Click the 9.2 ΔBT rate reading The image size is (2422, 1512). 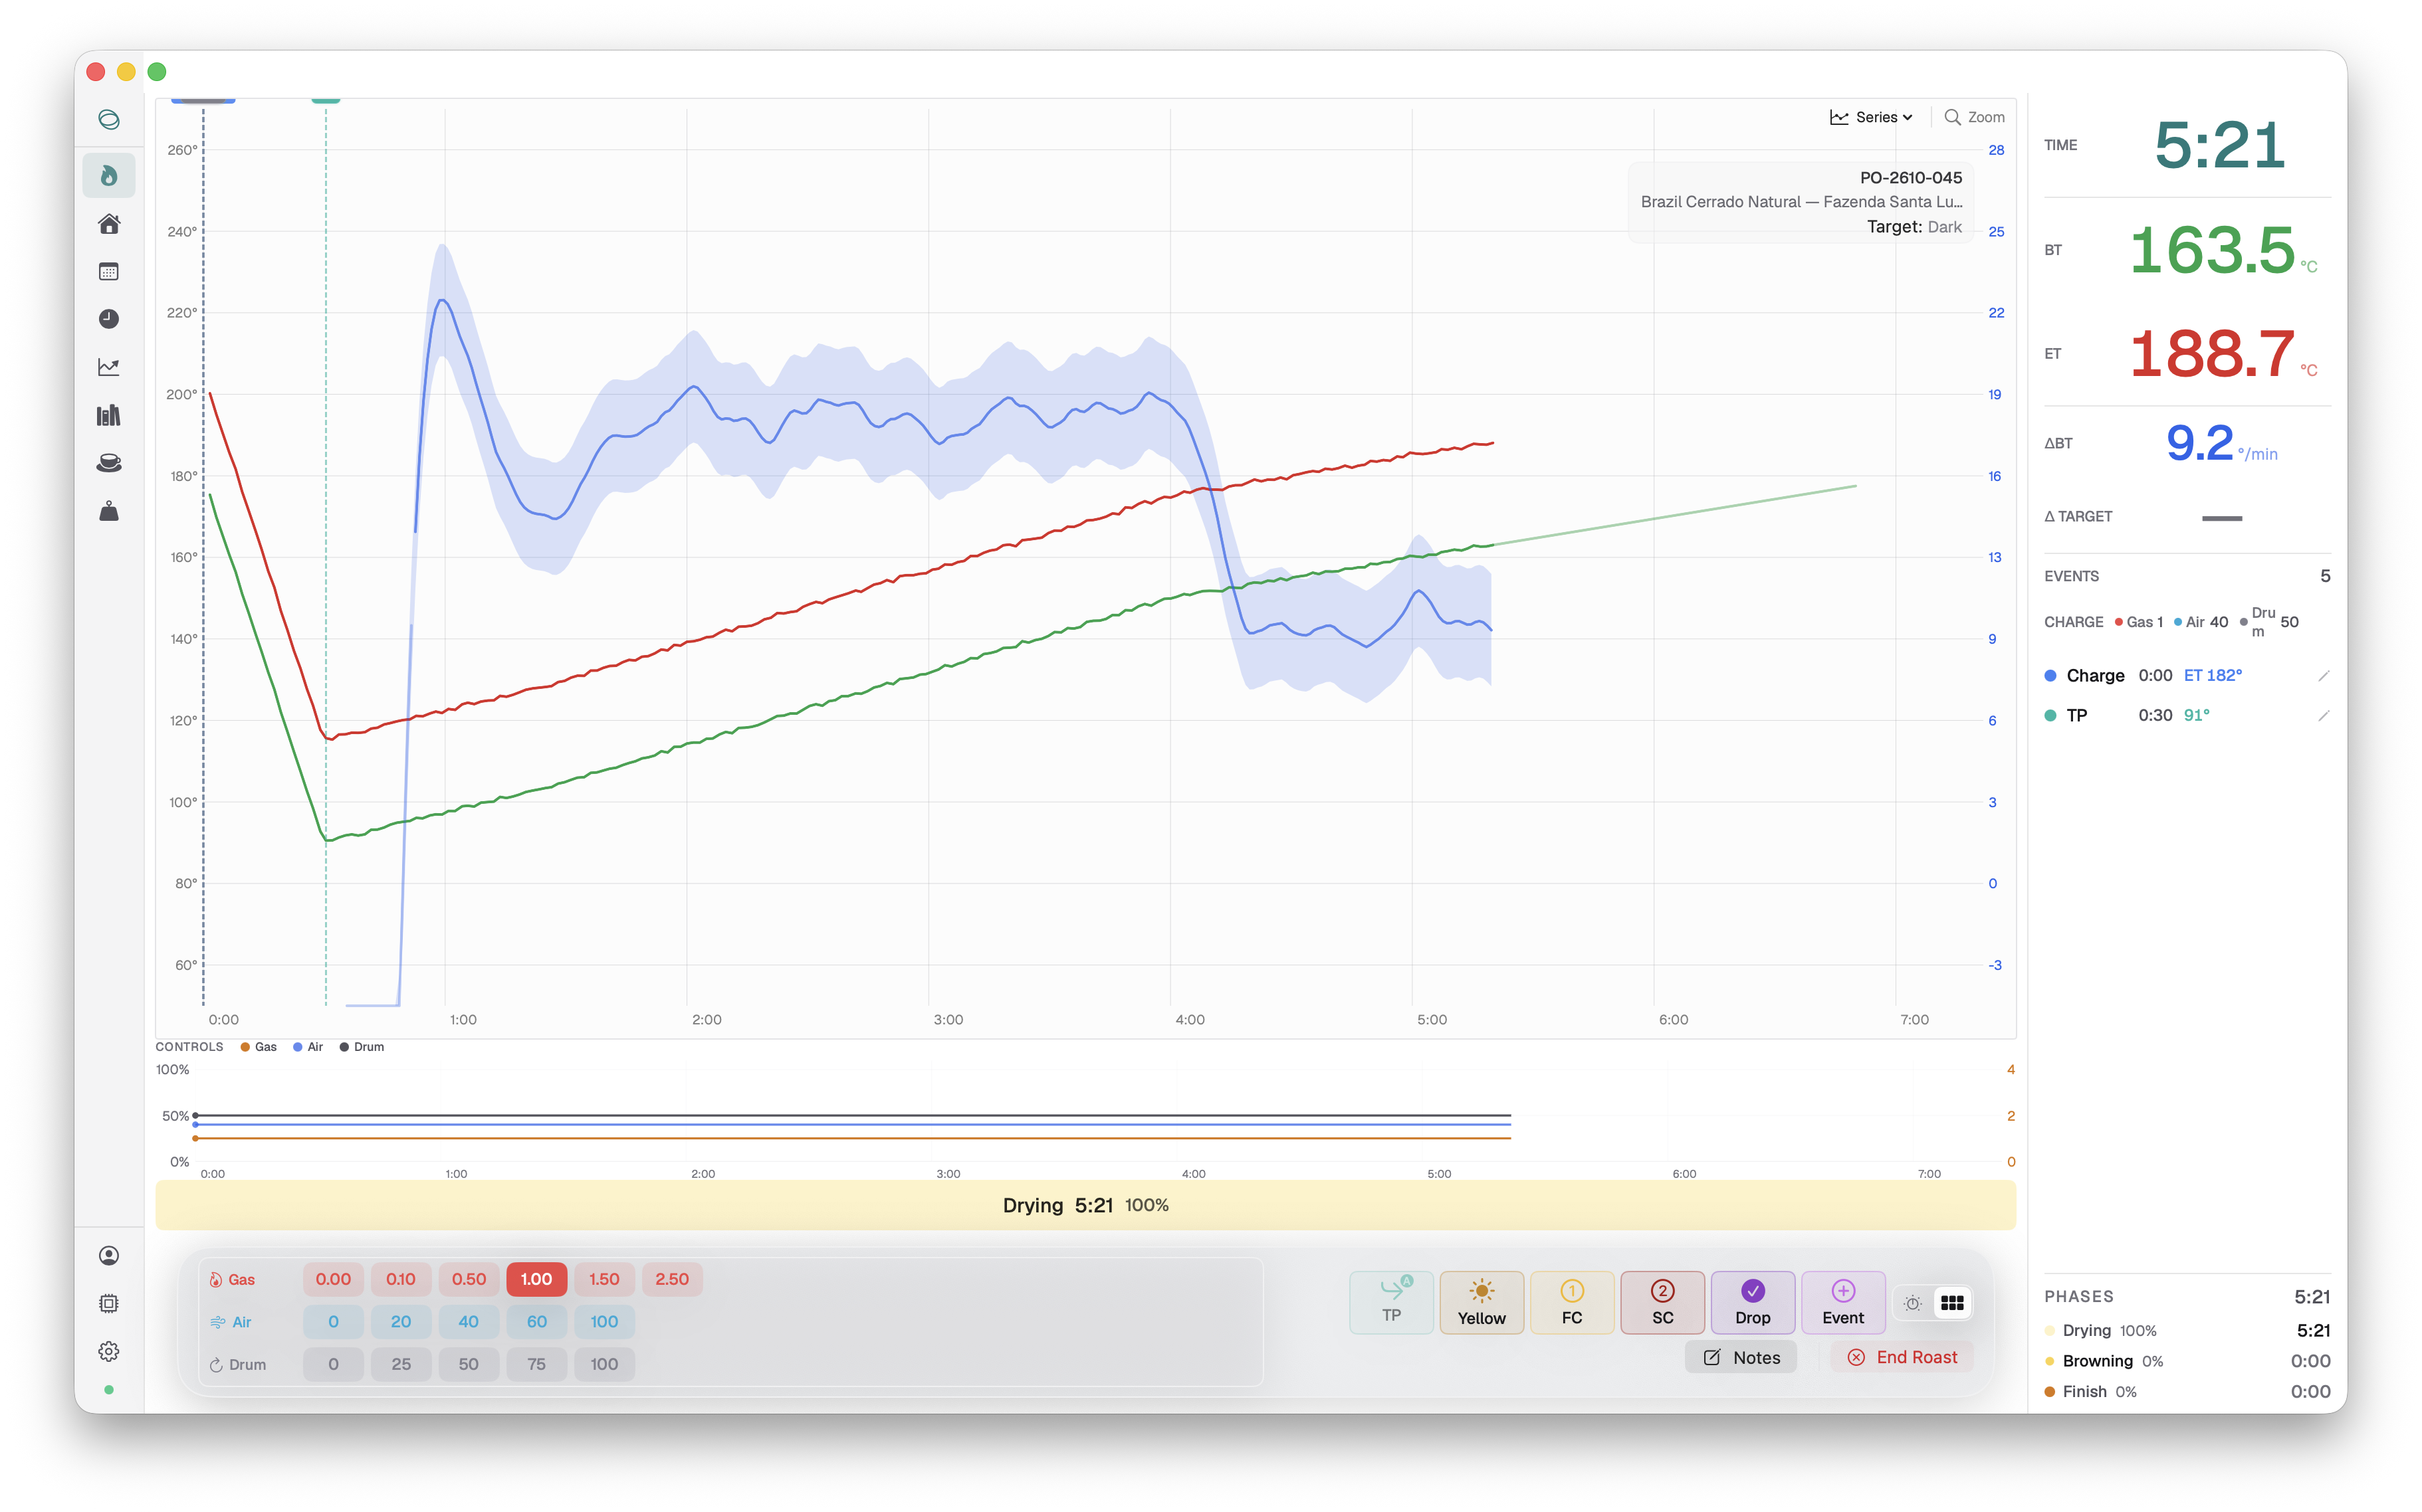click(x=2199, y=443)
